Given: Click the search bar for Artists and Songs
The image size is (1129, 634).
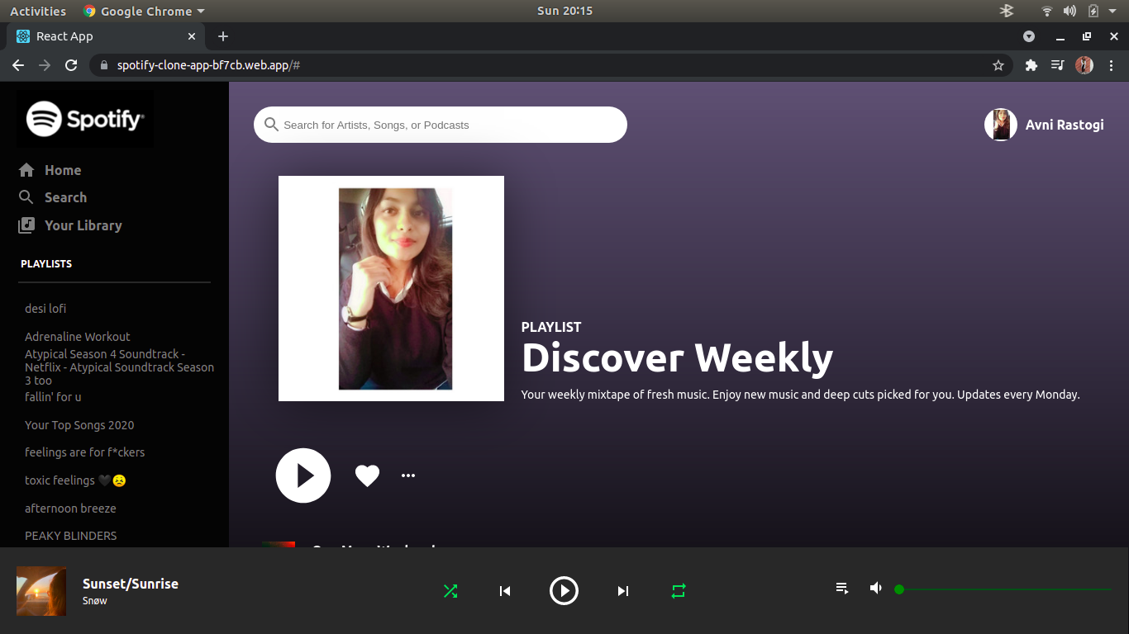Looking at the screenshot, I should [x=440, y=125].
